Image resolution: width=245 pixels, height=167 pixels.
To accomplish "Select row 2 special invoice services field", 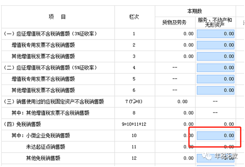I will pos(216,45).
